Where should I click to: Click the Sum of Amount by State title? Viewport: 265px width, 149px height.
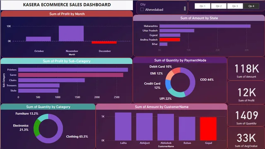point(199,18)
